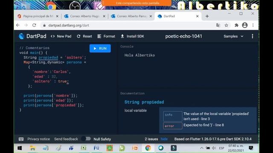Reload the DartPad page
This screenshot has width=273, height=153.
tap(34, 25)
